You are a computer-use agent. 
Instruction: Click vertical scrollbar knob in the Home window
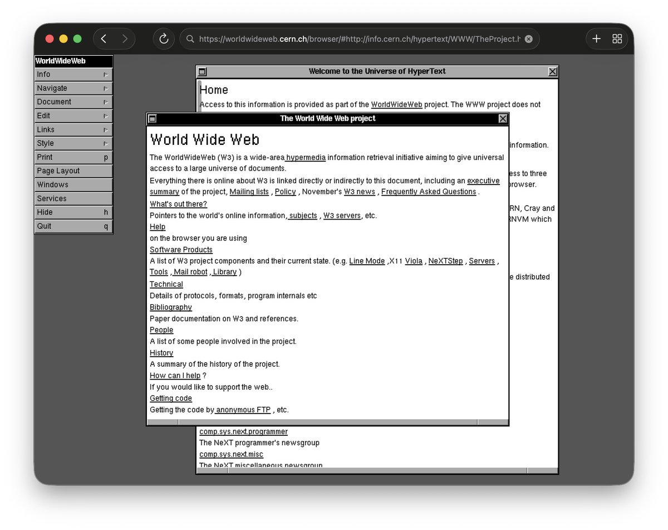coord(199,96)
